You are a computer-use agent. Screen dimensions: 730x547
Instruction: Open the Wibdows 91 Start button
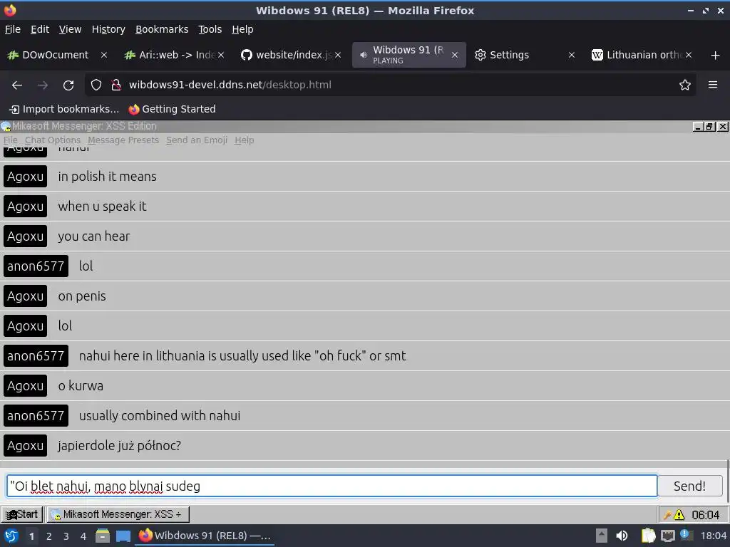pos(22,514)
